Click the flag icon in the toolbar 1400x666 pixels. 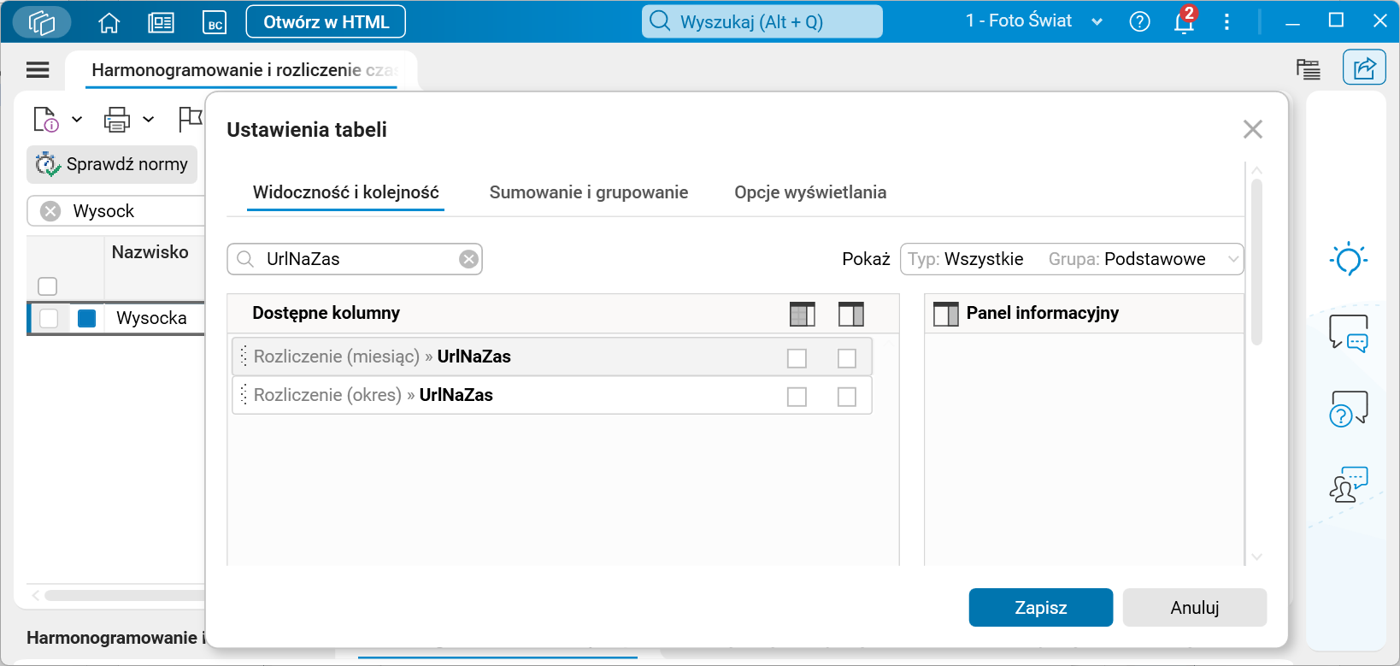[x=190, y=119]
